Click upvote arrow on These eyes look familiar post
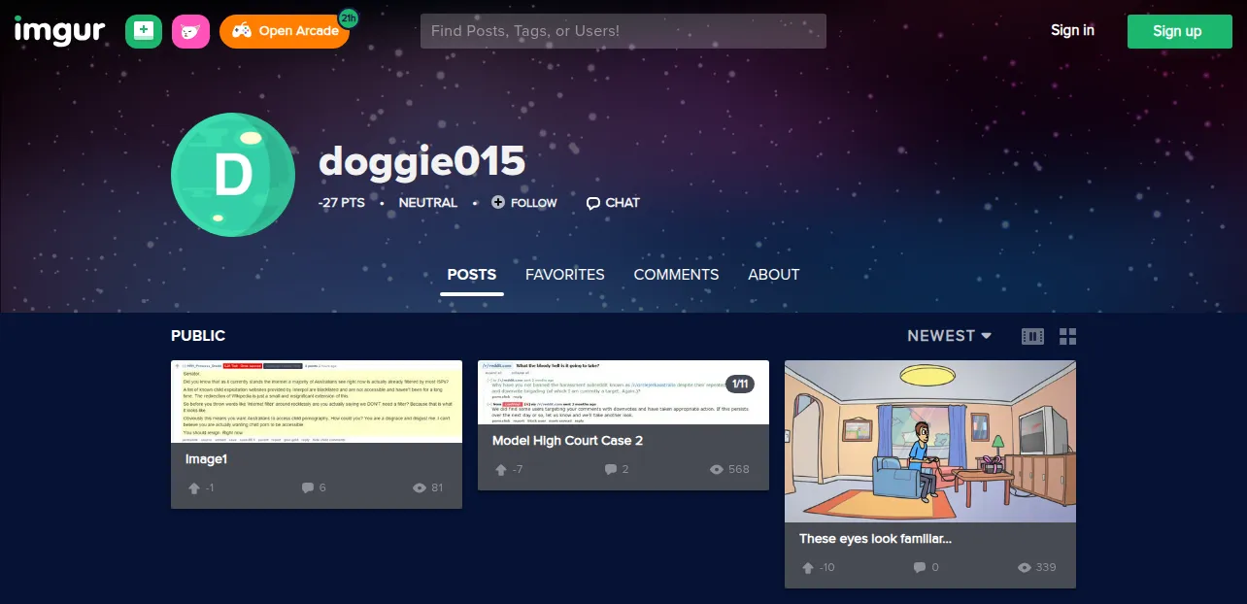1247x604 pixels. (808, 567)
